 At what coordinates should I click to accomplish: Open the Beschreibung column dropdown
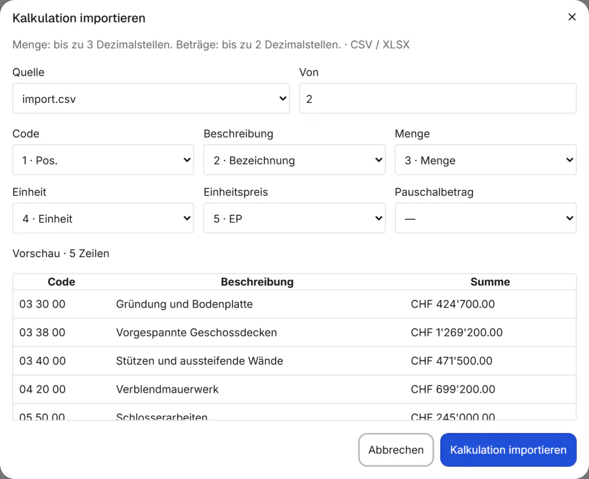(294, 160)
